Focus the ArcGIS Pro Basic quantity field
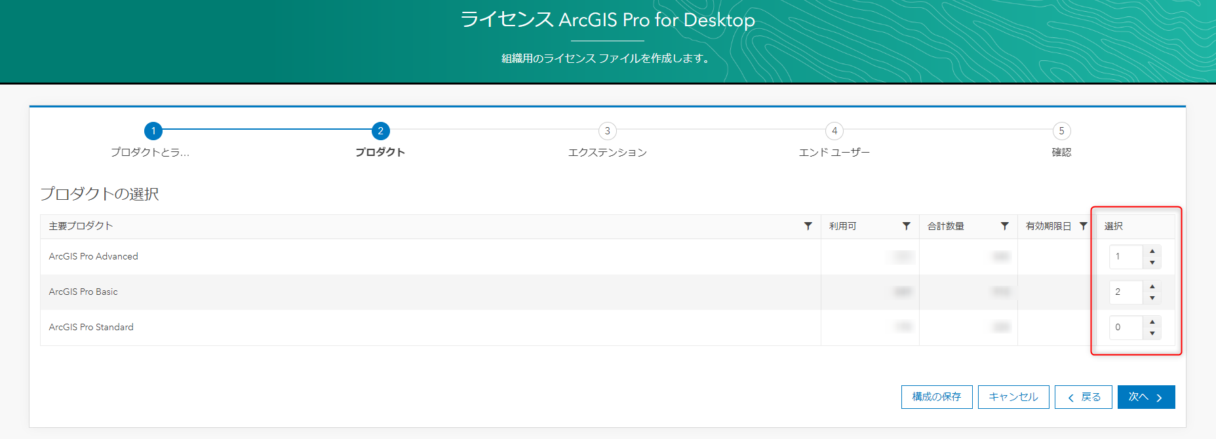The image size is (1216, 439). [1126, 292]
